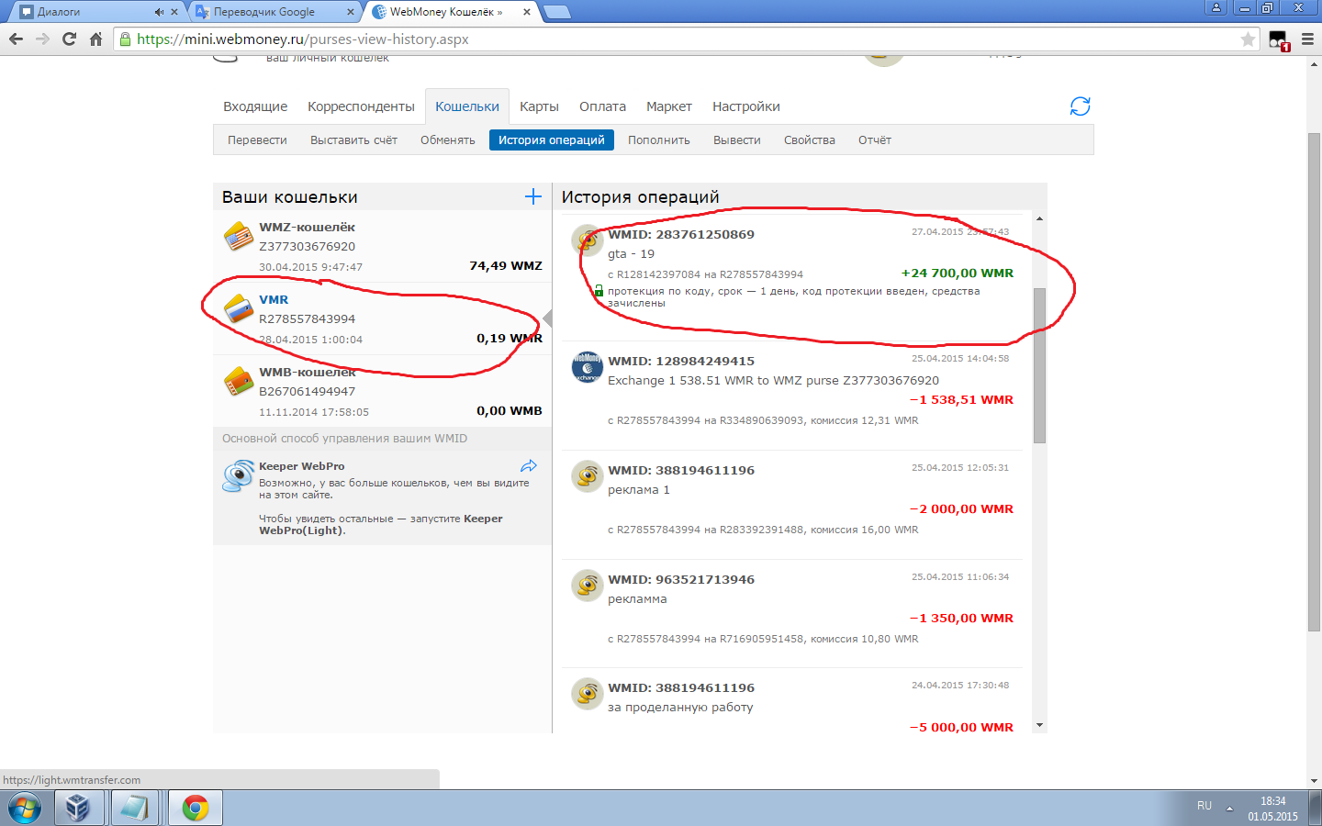The image size is (1322, 826).
Task: Click the Keeper WebPro logo icon
Action: (x=239, y=475)
